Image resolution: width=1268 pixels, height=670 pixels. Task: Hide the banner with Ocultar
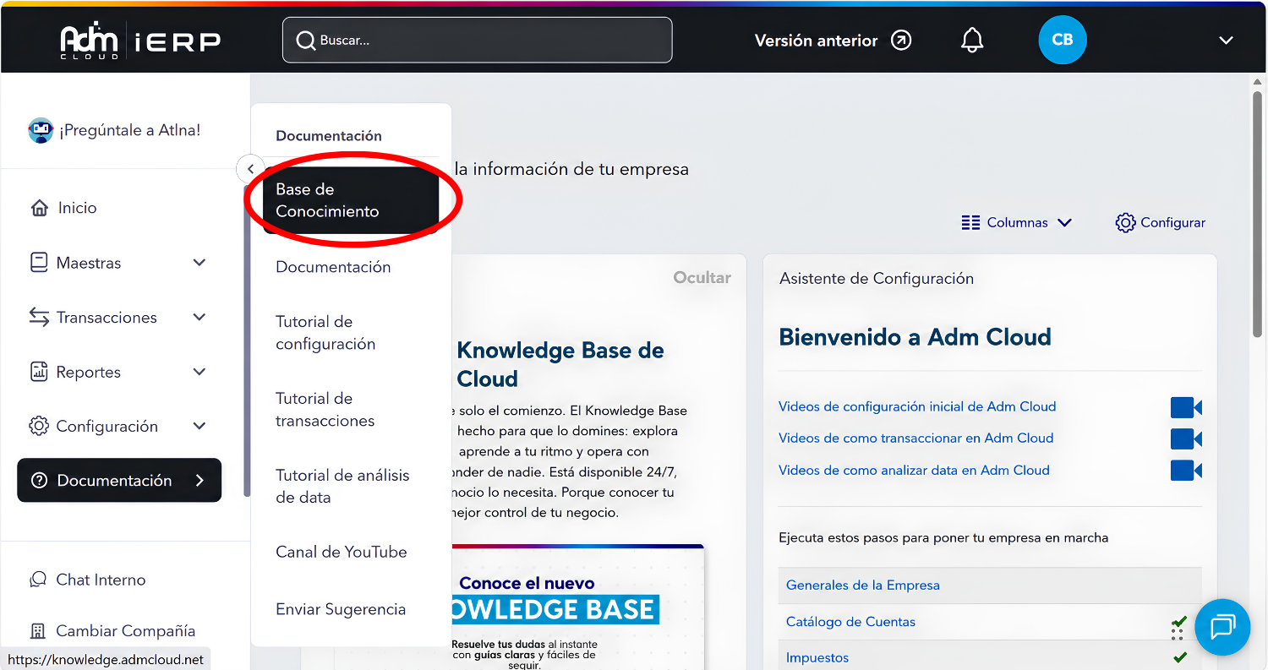point(702,278)
